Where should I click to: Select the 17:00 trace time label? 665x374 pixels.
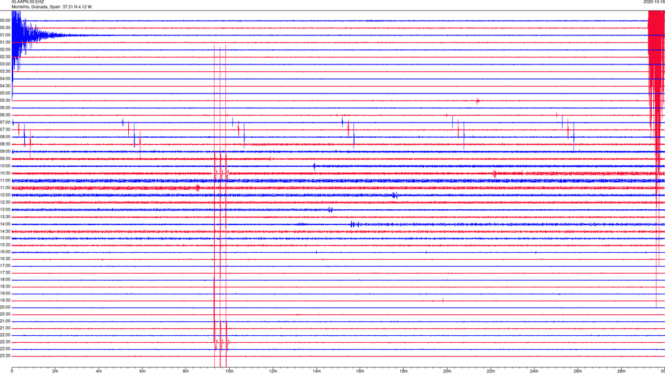pyautogui.click(x=6, y=265)
